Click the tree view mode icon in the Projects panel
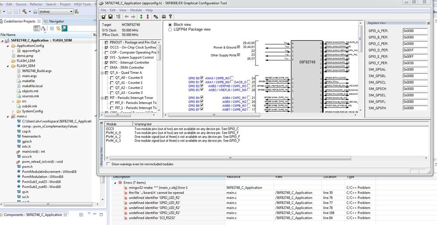The width and height of the screenshot is (437, 225). [37, 28]
